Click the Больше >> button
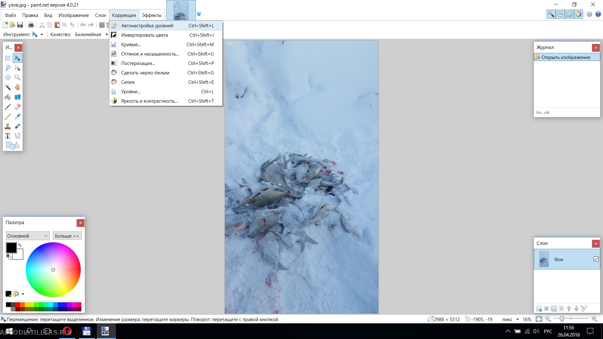The width and height of the screenshot is (603, 339). (x=67, y=236)
